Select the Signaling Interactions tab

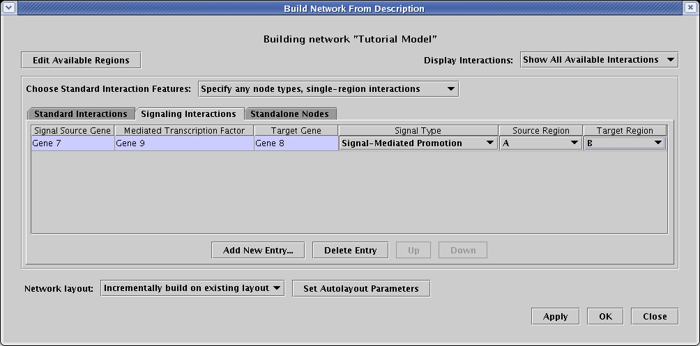click(188, 113)
